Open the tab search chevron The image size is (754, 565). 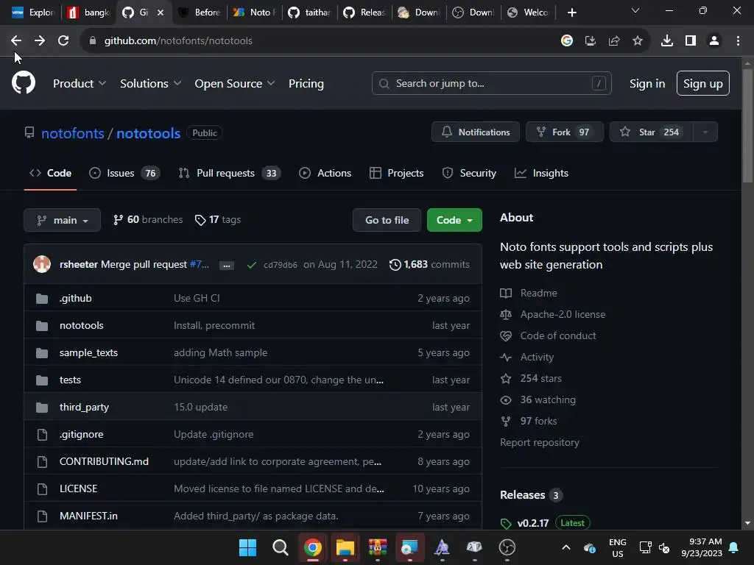(635, 10)
